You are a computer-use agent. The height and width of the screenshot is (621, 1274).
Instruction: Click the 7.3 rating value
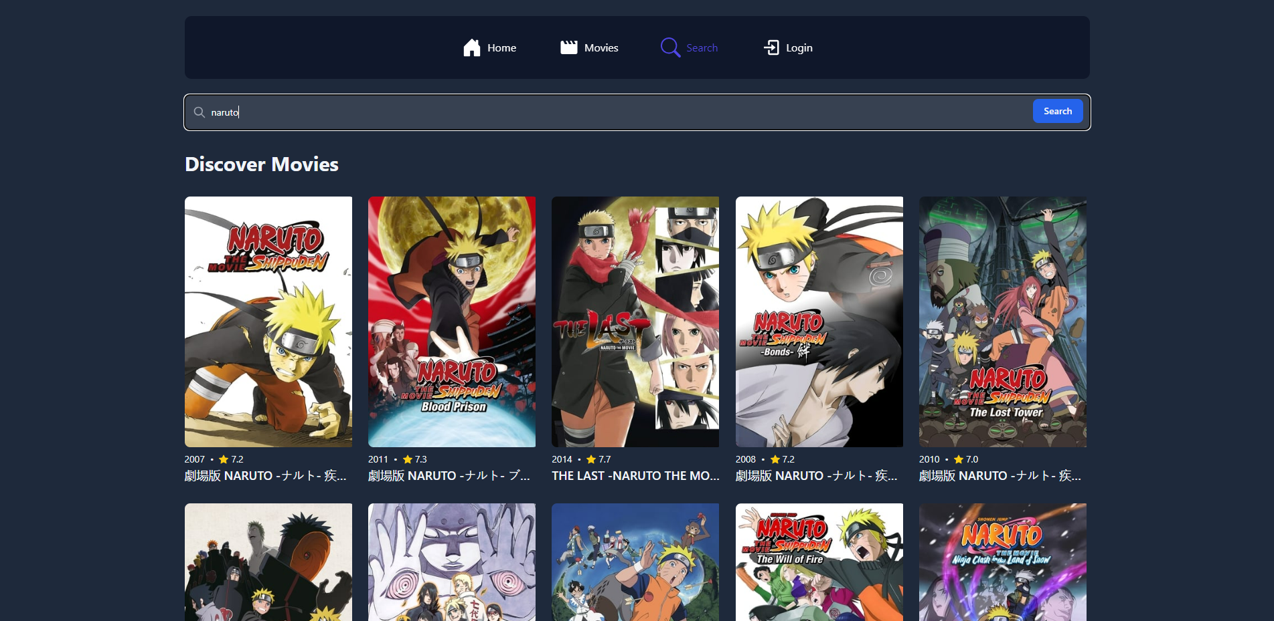(420, 459)
